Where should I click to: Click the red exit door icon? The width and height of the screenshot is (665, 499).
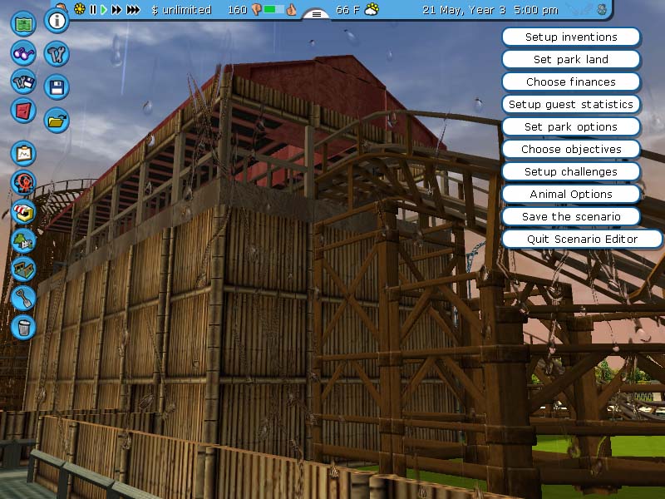point(23,111)
